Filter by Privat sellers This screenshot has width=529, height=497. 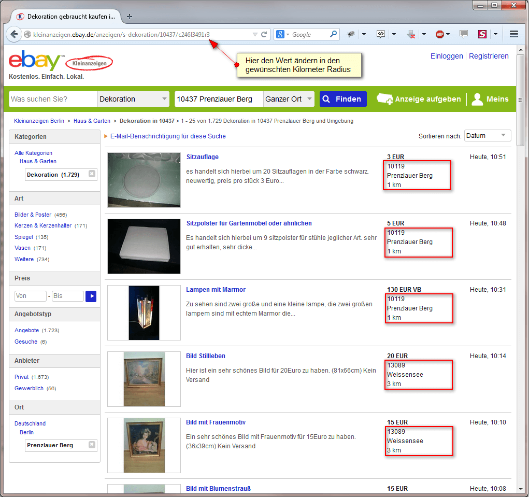point(22,377)
